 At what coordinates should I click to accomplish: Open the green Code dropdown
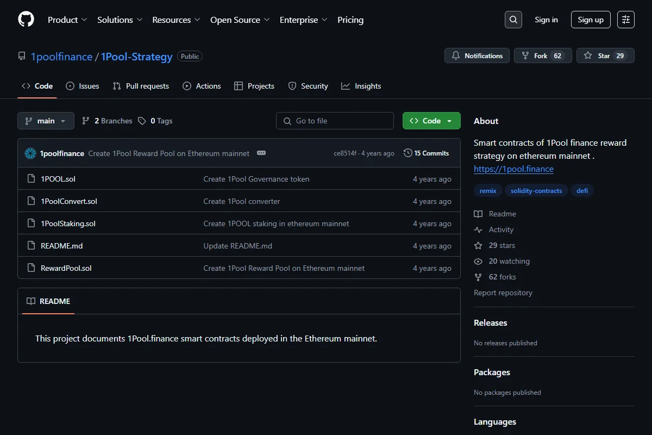pyautogui.click(x=431, y=121)
